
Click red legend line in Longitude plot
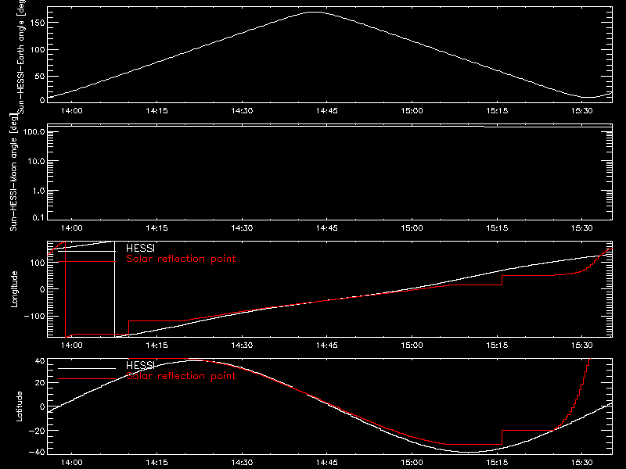pos(87,262)
